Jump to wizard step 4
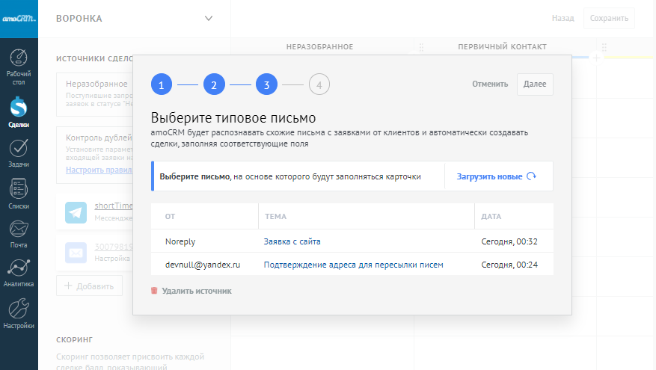The image size is (656, 370). click(x=319, y=84)
